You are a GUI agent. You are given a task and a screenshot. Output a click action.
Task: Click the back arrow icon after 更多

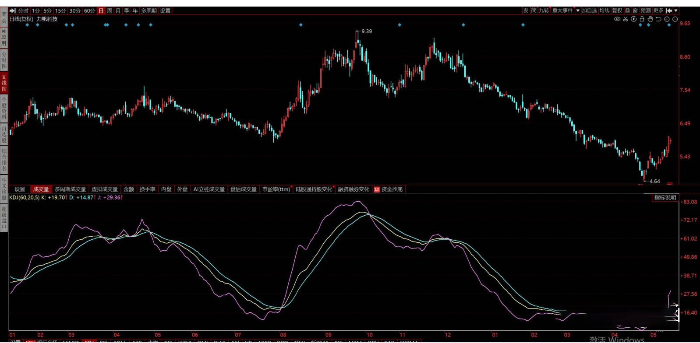click(x=669, y=10)
